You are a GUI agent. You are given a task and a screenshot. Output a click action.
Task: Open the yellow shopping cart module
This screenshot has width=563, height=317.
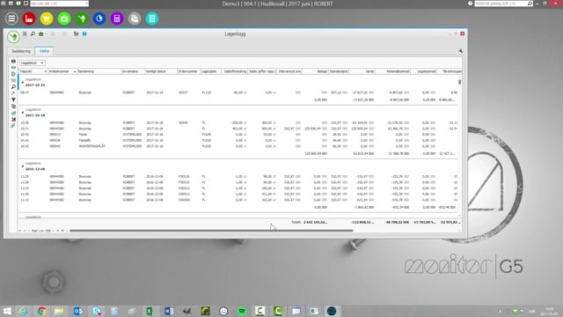[47, 18]
